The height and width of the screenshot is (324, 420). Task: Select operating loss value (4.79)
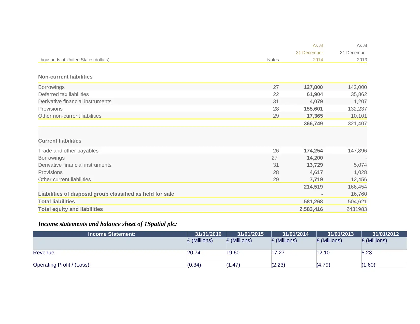point(323,265)
